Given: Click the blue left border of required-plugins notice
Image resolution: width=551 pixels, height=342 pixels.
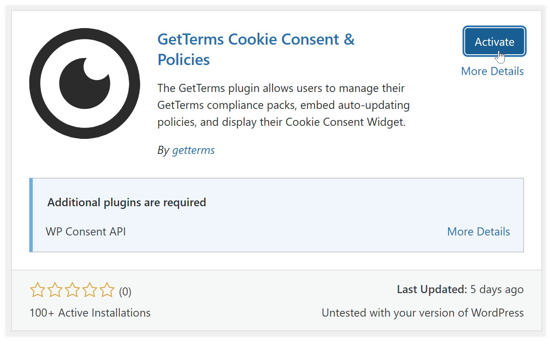Looking at the screenshot, I should click(31, 215).
